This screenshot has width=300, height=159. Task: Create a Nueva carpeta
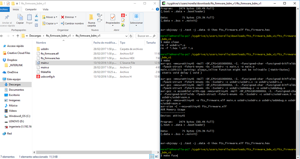[91, 21]
